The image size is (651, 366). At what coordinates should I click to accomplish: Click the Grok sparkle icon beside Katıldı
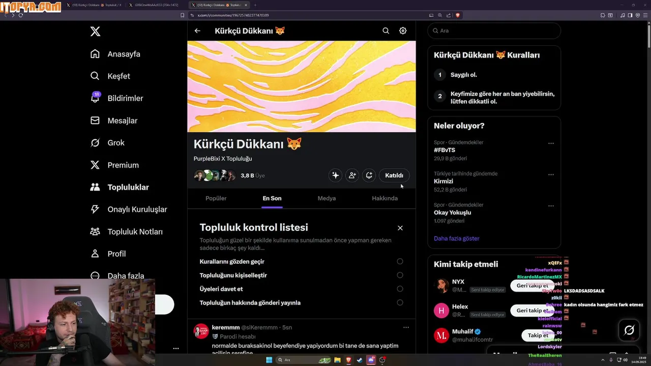tap(335, 175)
